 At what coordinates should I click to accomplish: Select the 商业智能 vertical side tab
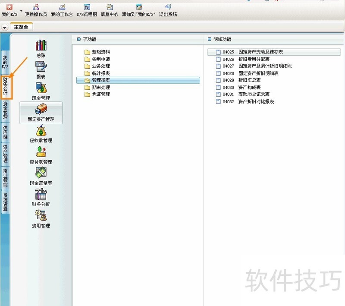pos(5,178)
